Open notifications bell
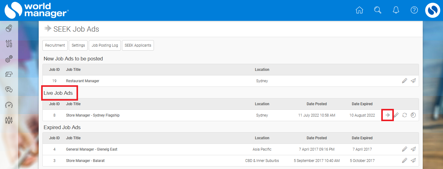Image resolution: width=443 pixels, height=169 pixels. 396,10
